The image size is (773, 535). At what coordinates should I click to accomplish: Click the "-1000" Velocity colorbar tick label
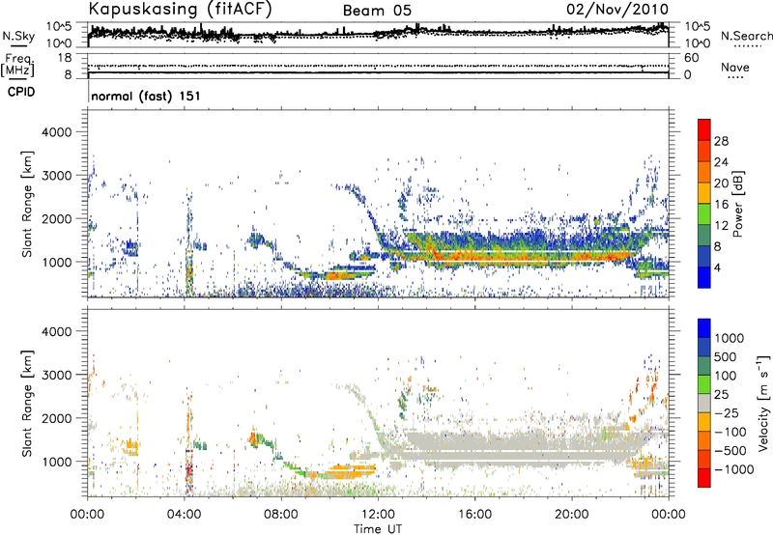[x=734, y=469]
